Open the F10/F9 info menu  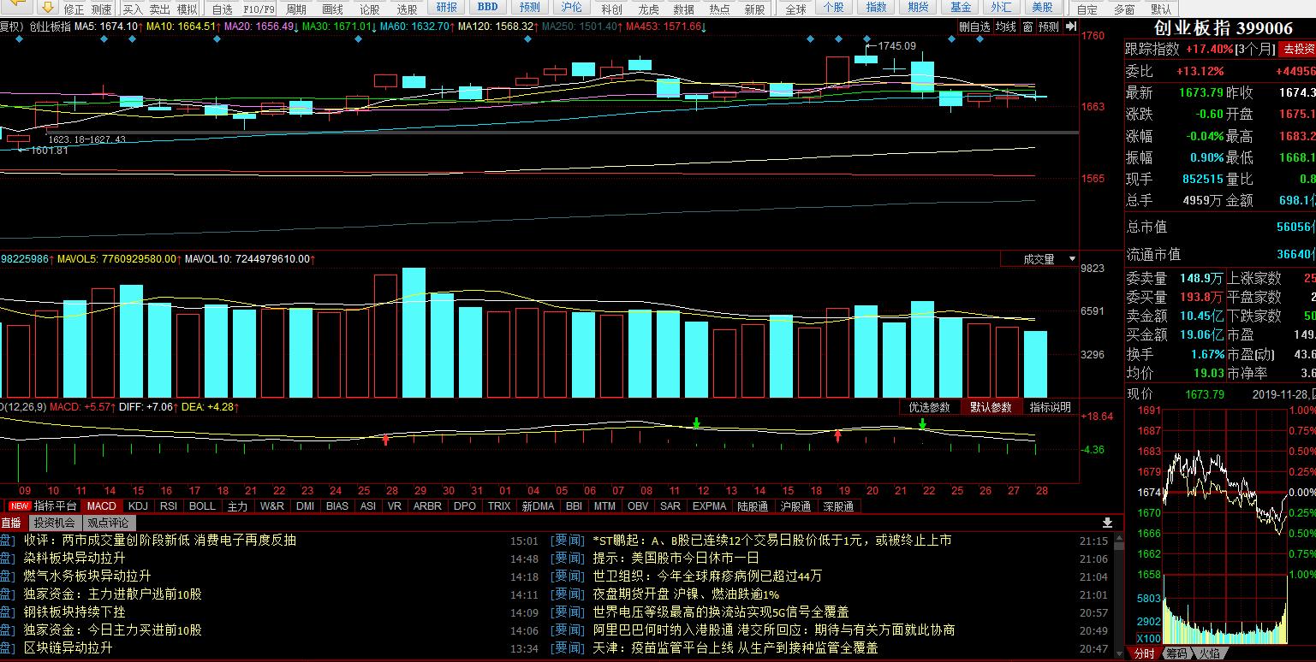[x=259, y=9]
